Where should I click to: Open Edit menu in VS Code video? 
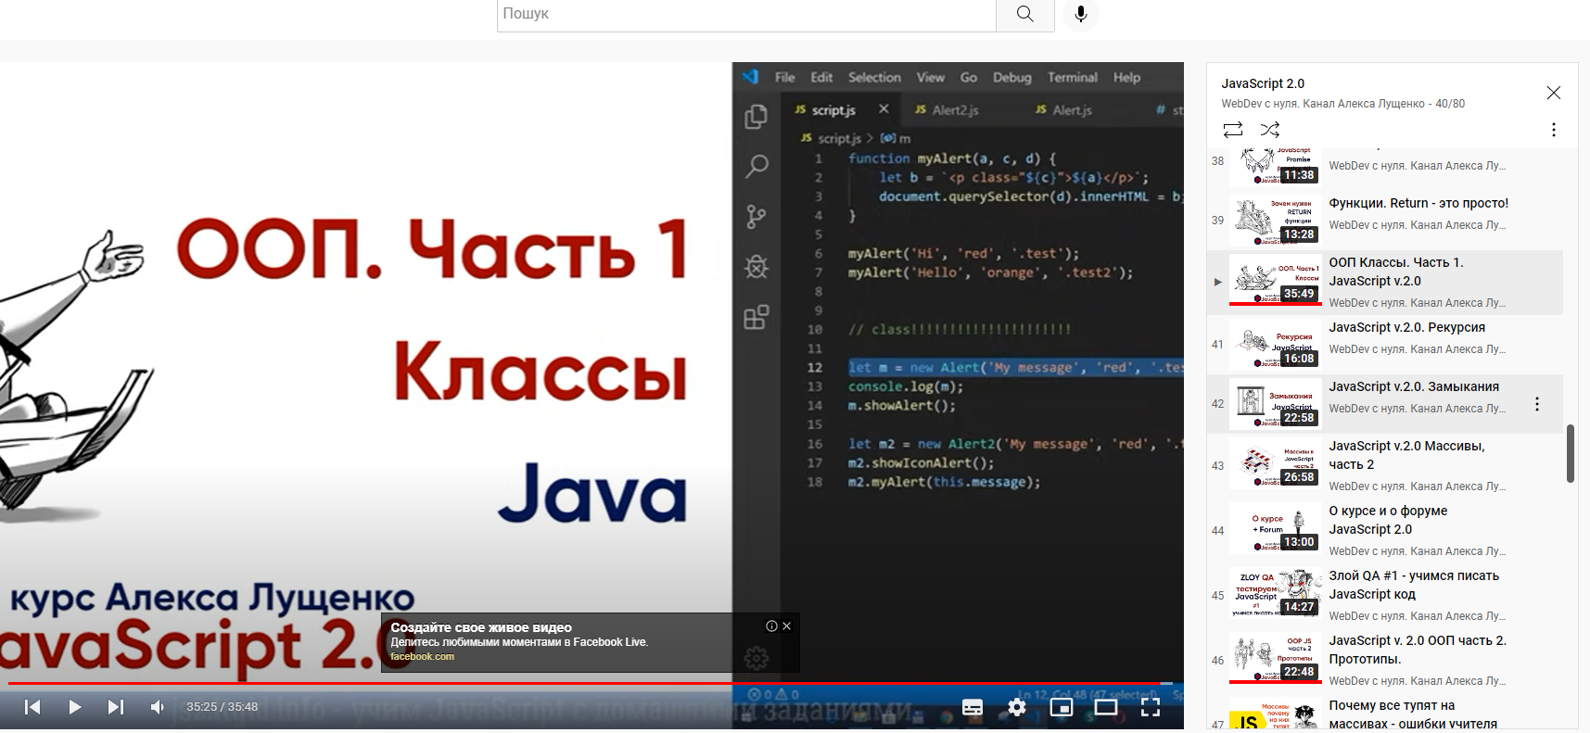pyautogui.click(x=821, y=78)
